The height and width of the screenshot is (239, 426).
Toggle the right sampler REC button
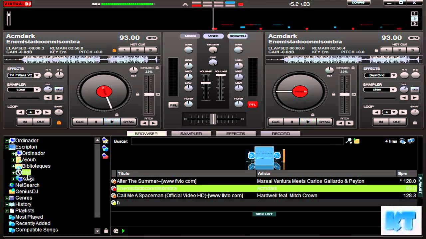pyautogui.click(x=415, y=90)
